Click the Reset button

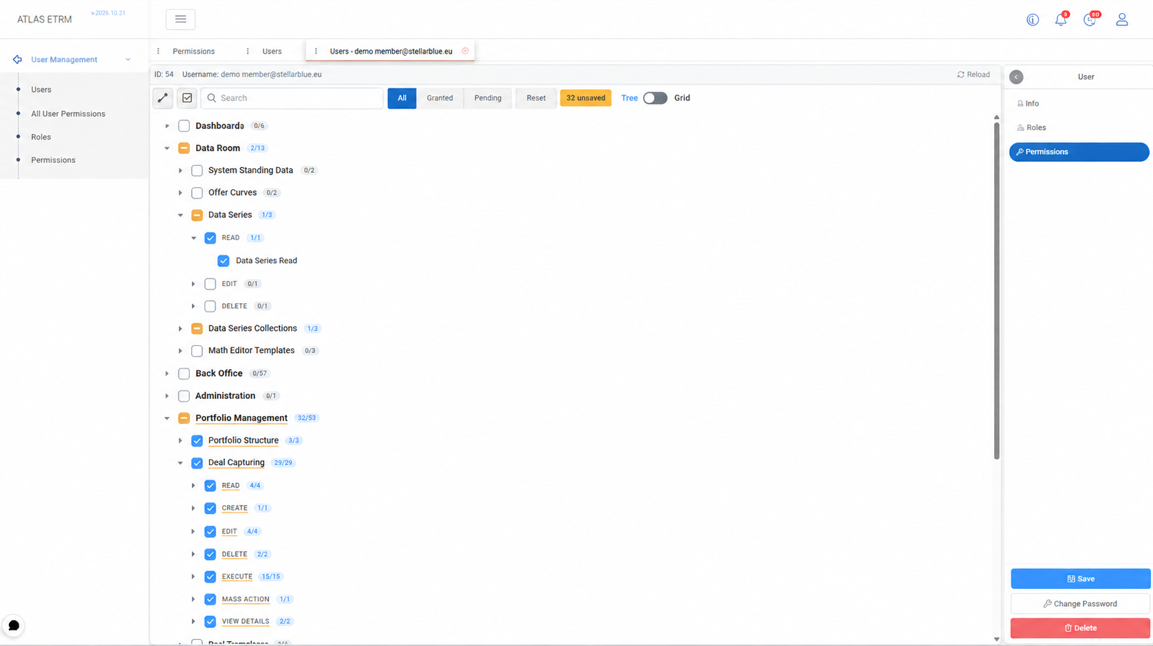tap(536, 98)
